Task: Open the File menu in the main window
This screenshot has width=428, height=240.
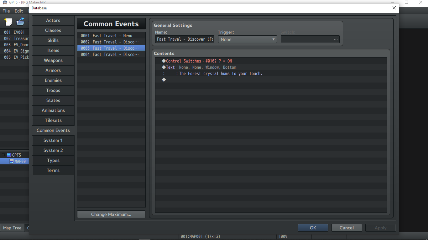Action: [x=6, y=11]
